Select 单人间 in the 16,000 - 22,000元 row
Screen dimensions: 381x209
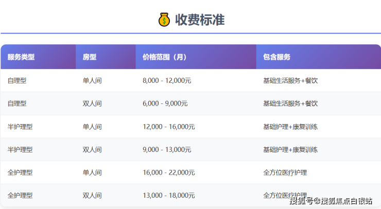(x=92, y=172)
